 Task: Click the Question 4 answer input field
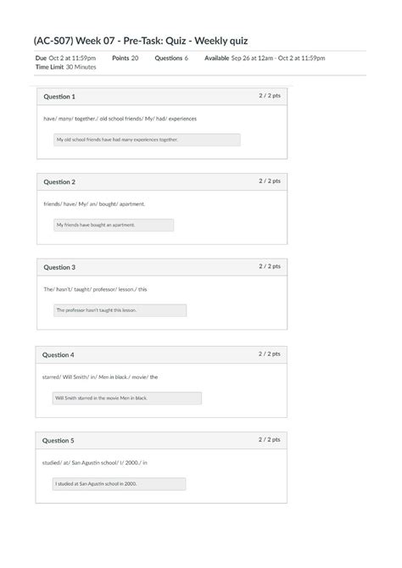point(127,398)
